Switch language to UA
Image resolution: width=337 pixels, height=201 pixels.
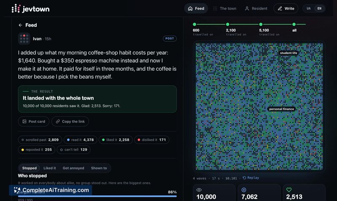coord(309,8)
